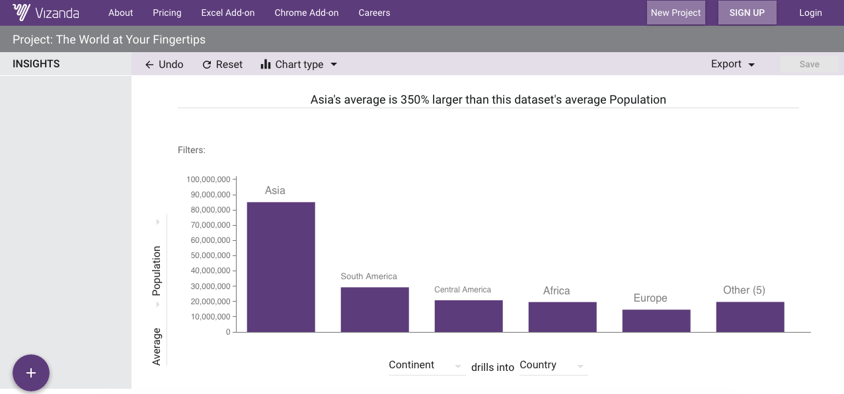Click the Other (5) bar
The image size is (844, 394).
tap(750, 317)
